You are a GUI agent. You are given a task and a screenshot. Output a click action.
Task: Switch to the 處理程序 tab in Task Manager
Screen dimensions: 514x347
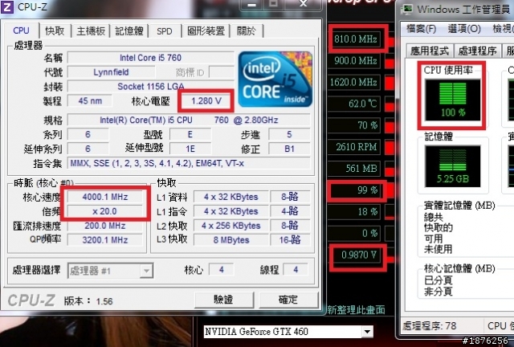pyautogui.click(x=477, y=51)
